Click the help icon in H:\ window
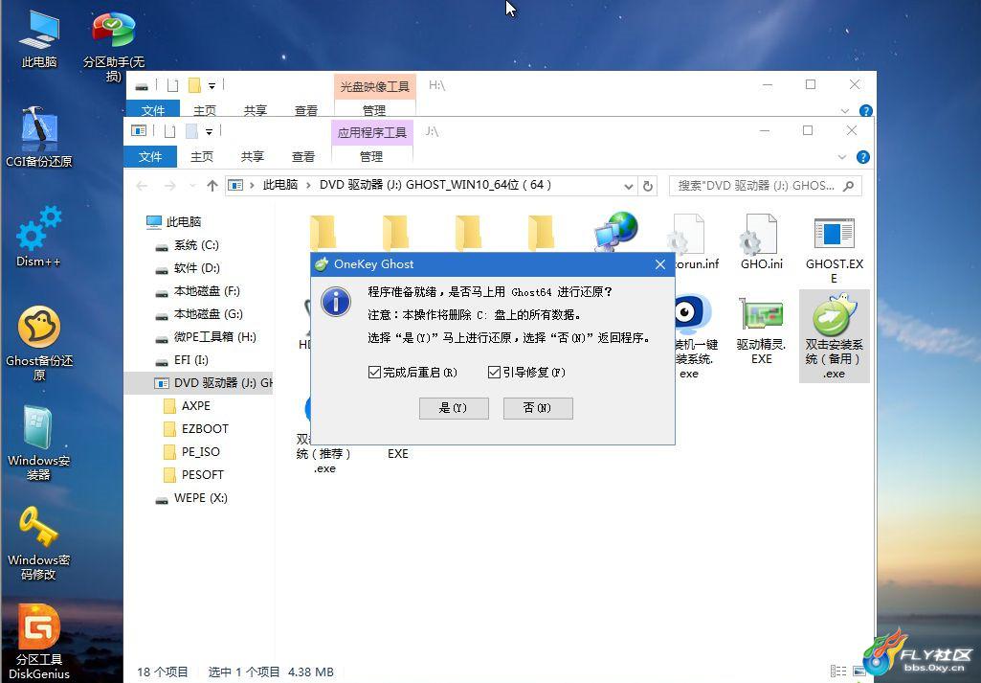The width and height of the screenshot is (981, 683). pyautogui.click(x=866, y=111)
